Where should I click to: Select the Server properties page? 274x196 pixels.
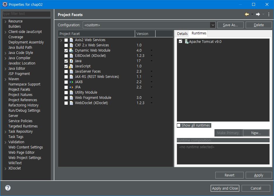click(13, 116)
